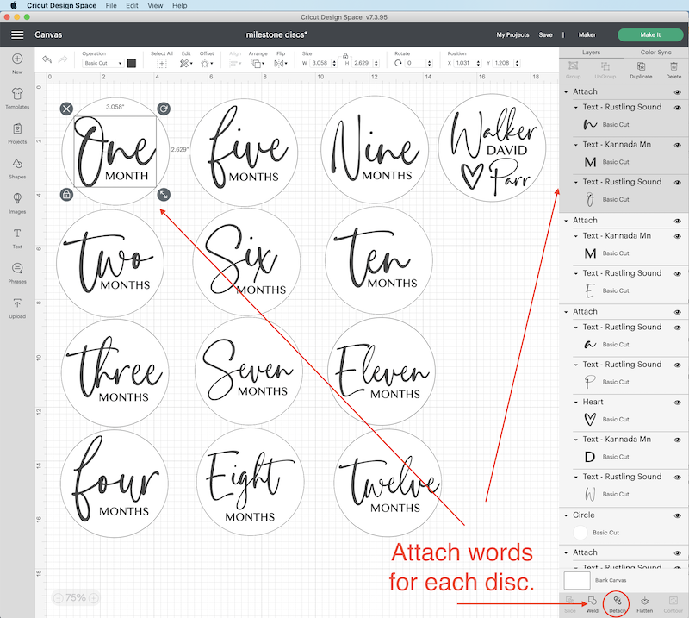Toggle visibility of the topmost Attach group
This screenshot has height=618, width=689.
point(678,92)
